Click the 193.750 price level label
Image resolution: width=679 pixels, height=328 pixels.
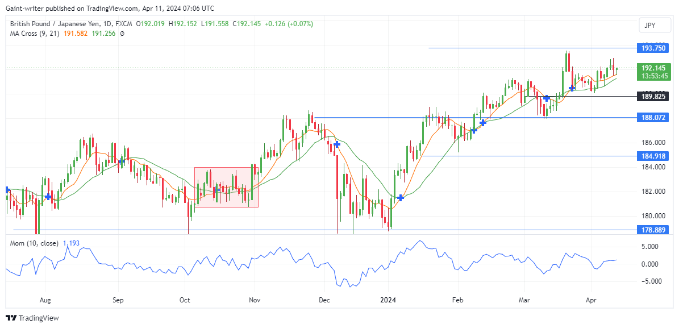(x=654, y=48)
